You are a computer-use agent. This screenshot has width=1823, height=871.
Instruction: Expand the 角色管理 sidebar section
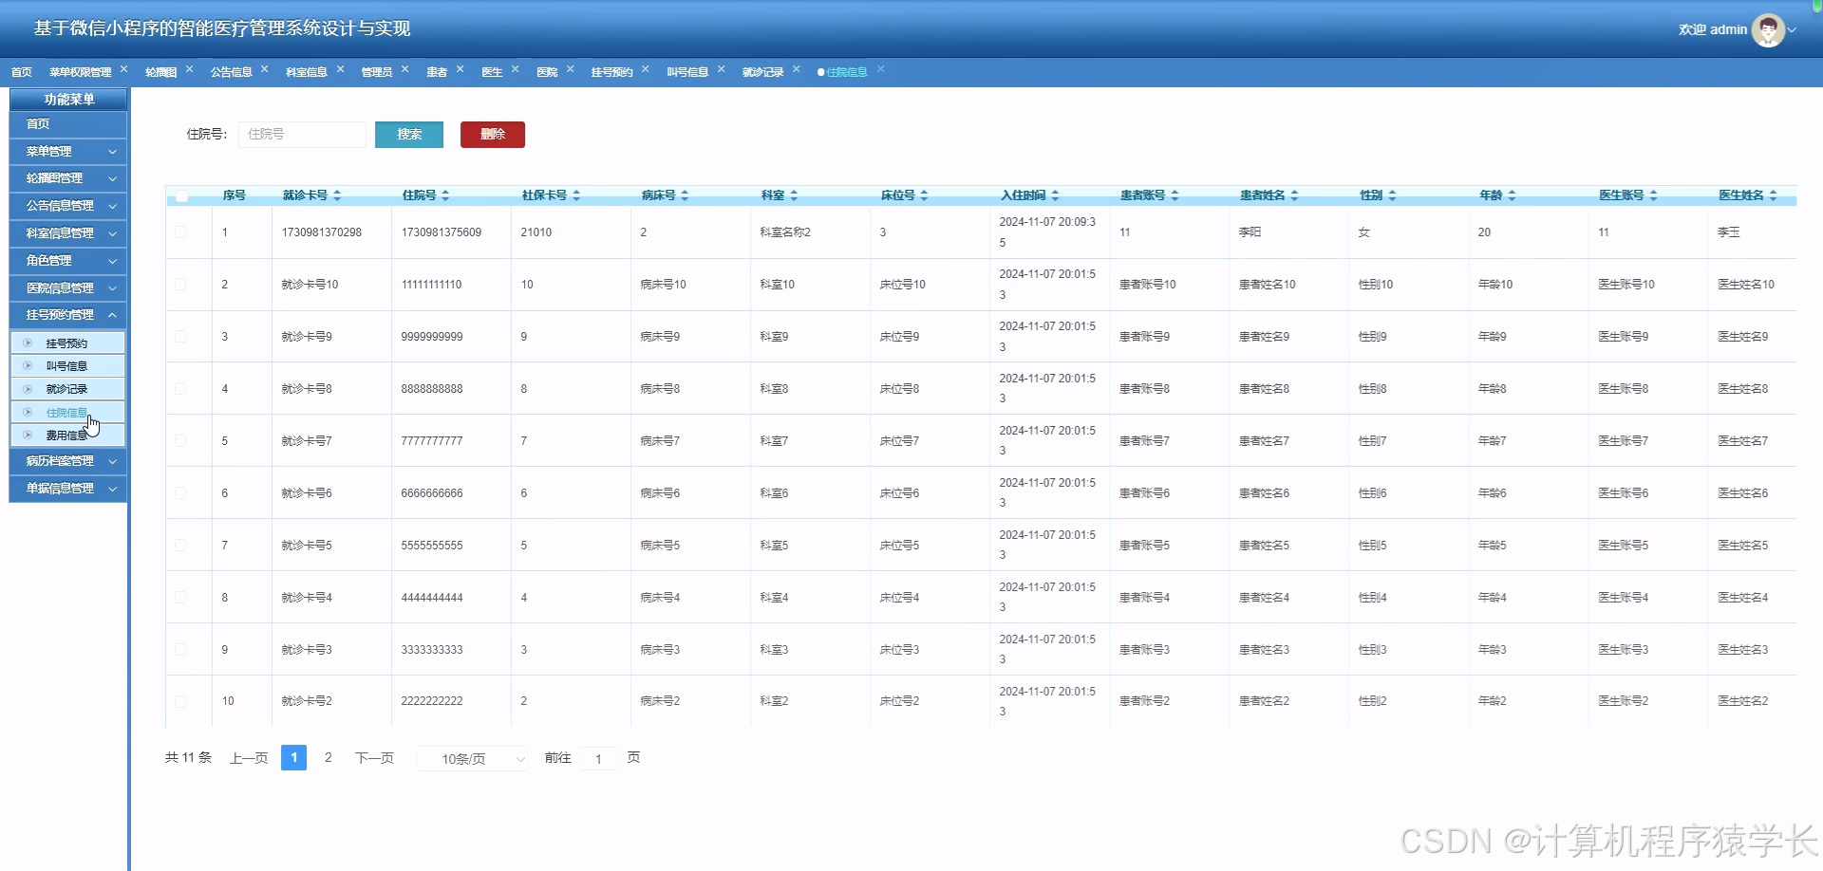68,260
